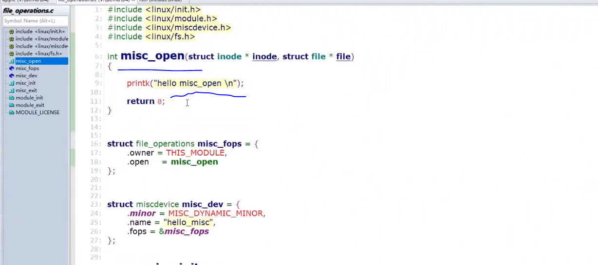
Task: Click the function icon of misc_init symbol
Action: click(x=11, y=83)
